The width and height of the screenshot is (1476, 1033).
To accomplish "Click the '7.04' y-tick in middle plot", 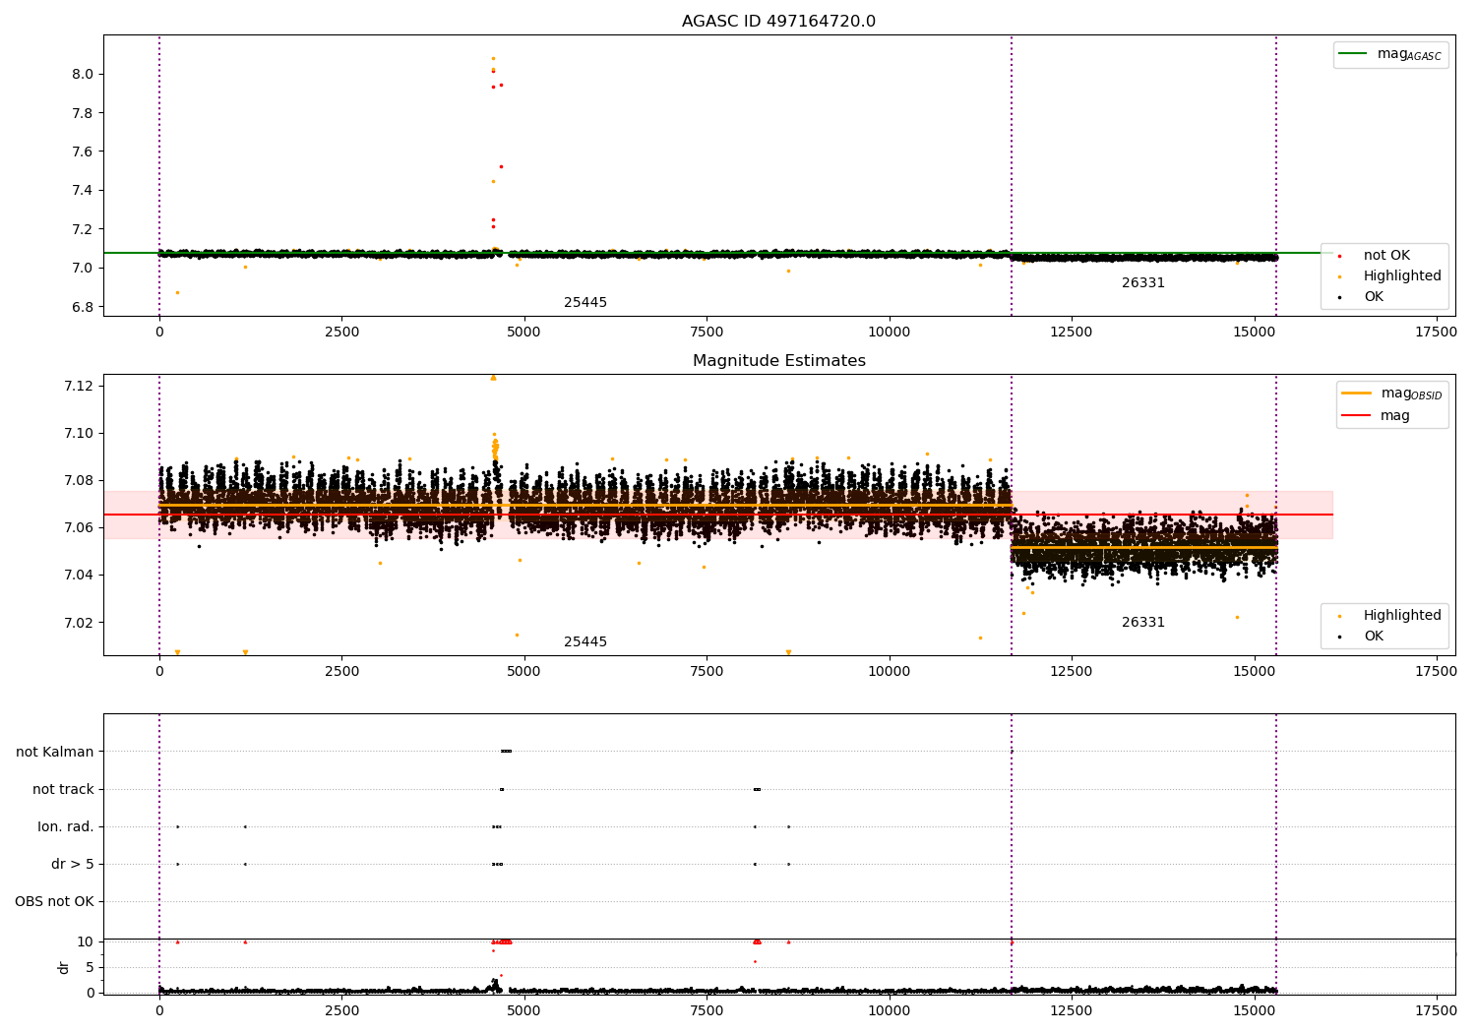I will pos(78,576).
